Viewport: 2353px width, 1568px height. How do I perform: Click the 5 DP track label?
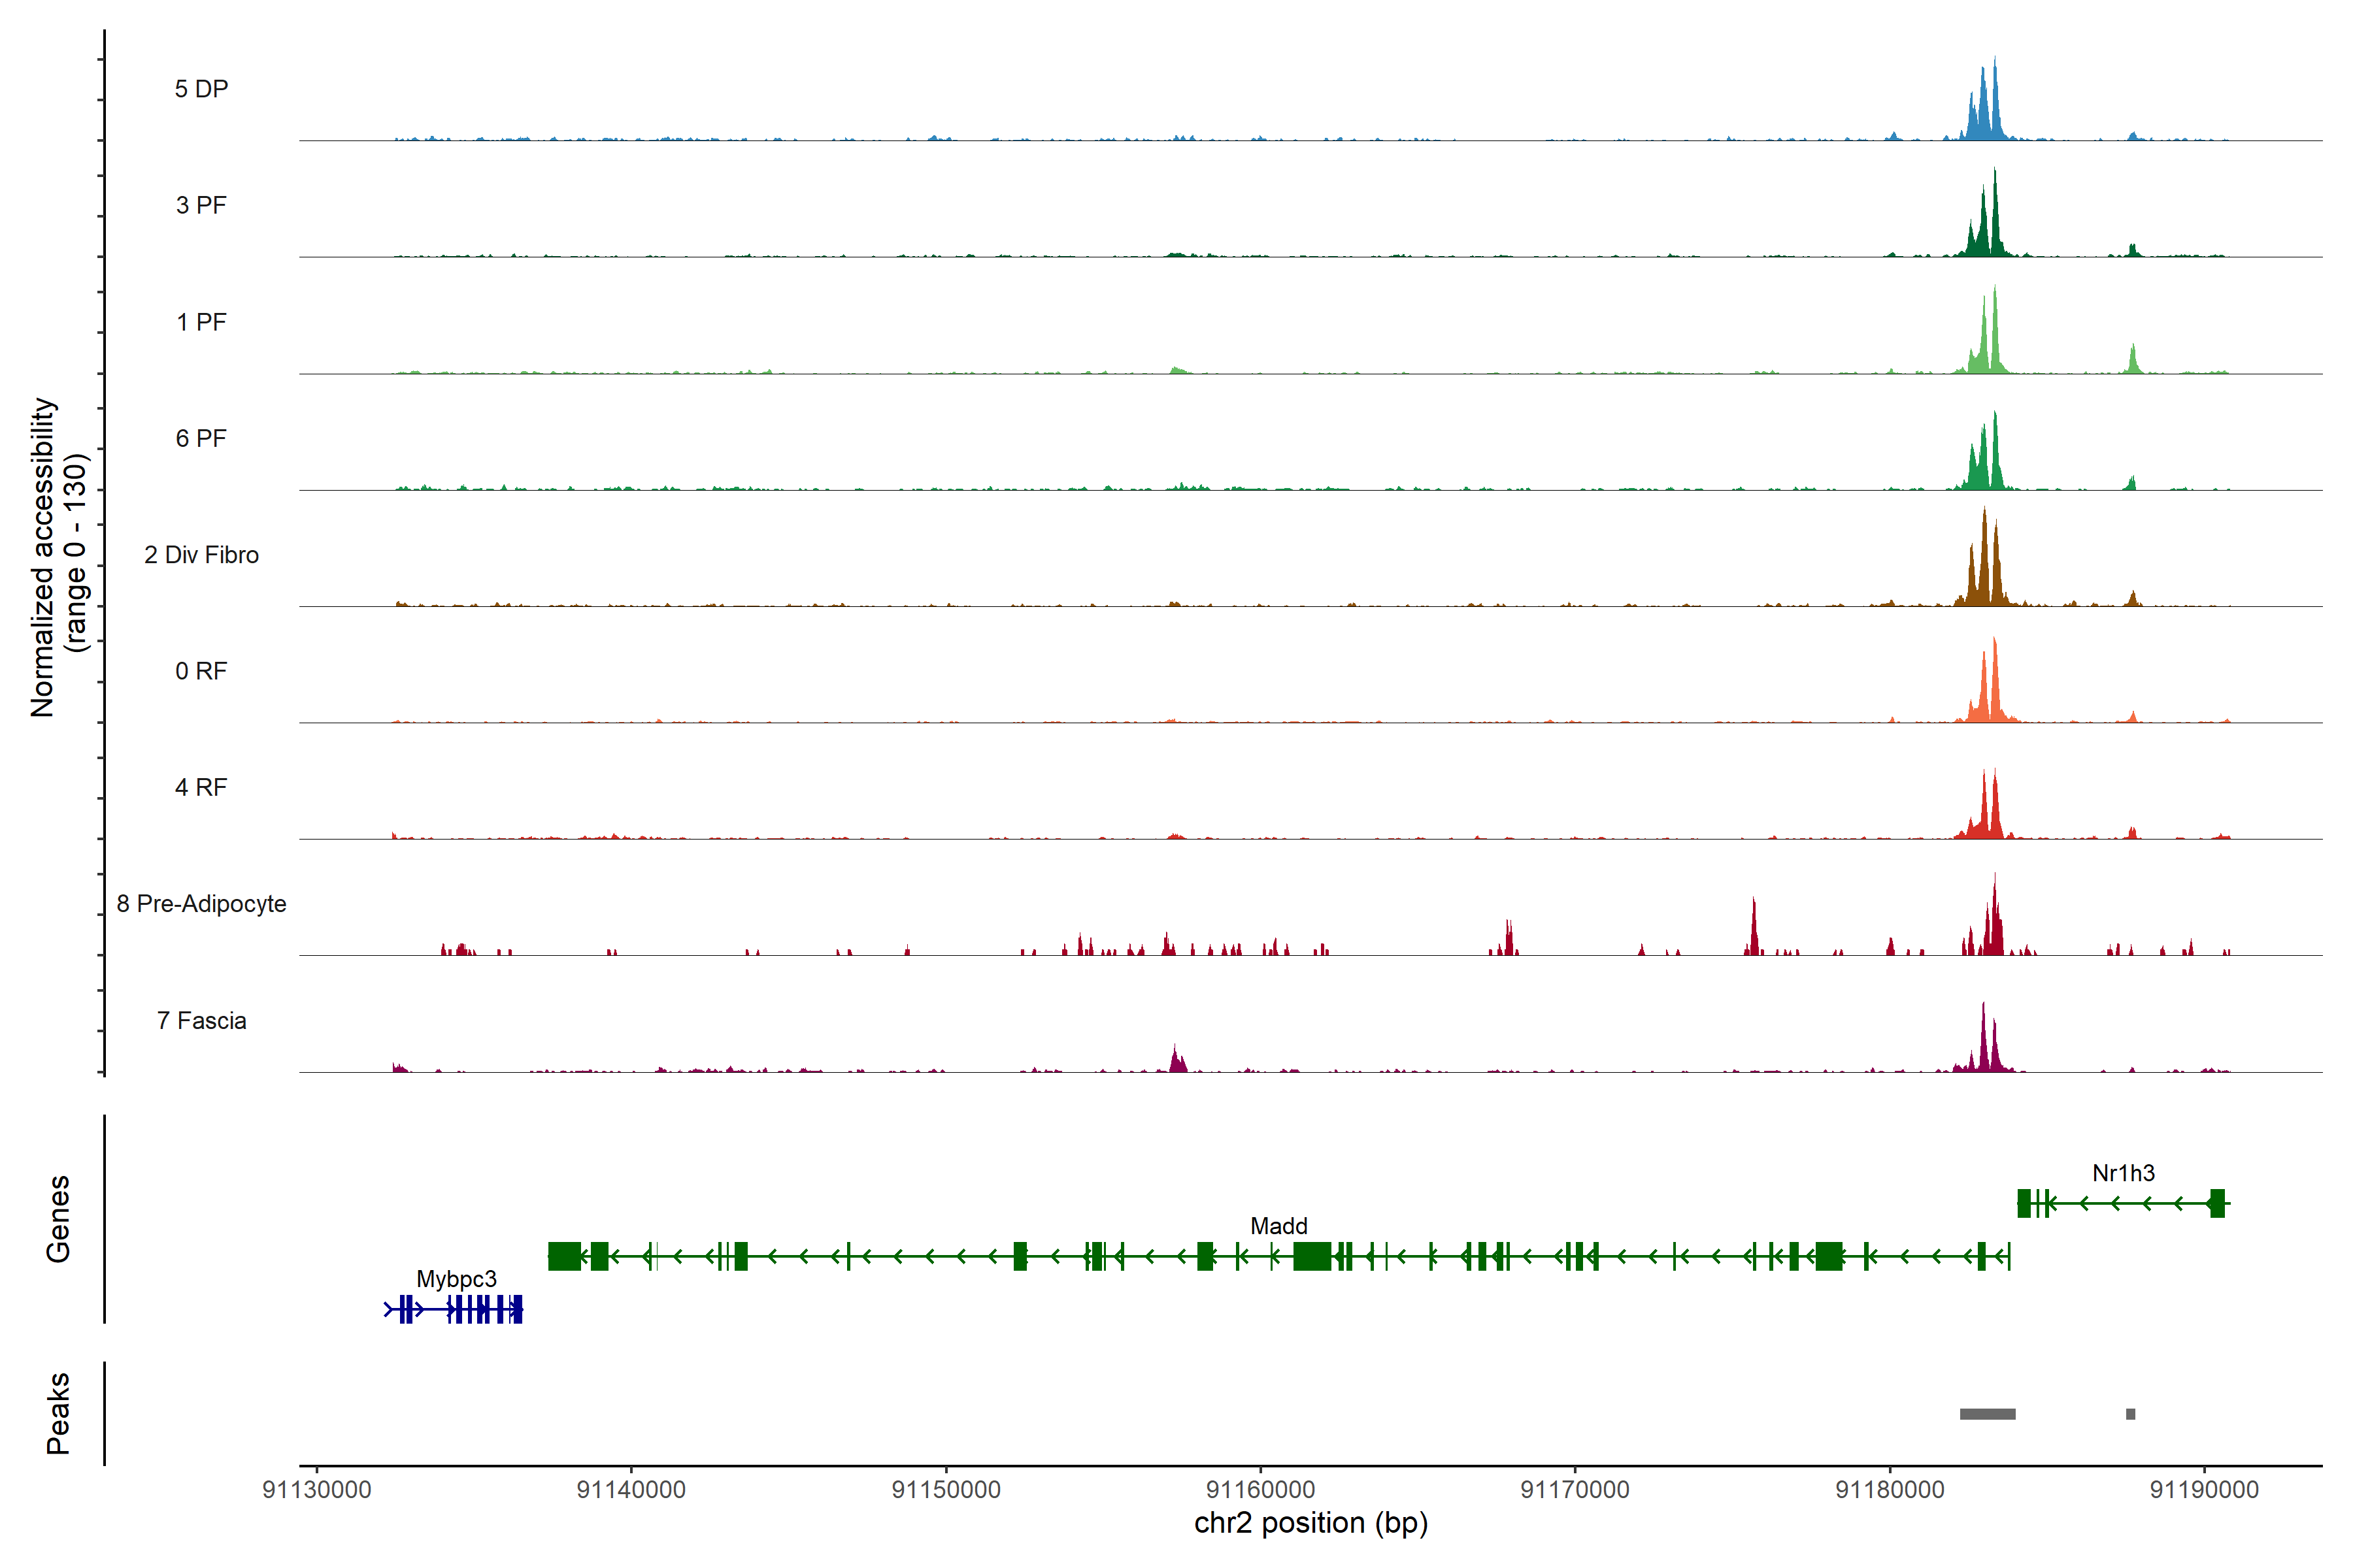point(201,89)
